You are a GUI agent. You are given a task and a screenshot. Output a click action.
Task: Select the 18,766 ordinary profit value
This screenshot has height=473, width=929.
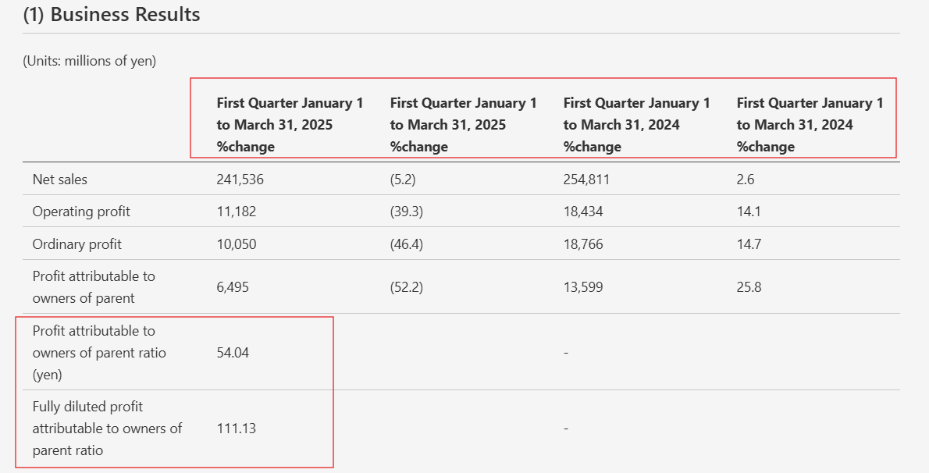583,244
